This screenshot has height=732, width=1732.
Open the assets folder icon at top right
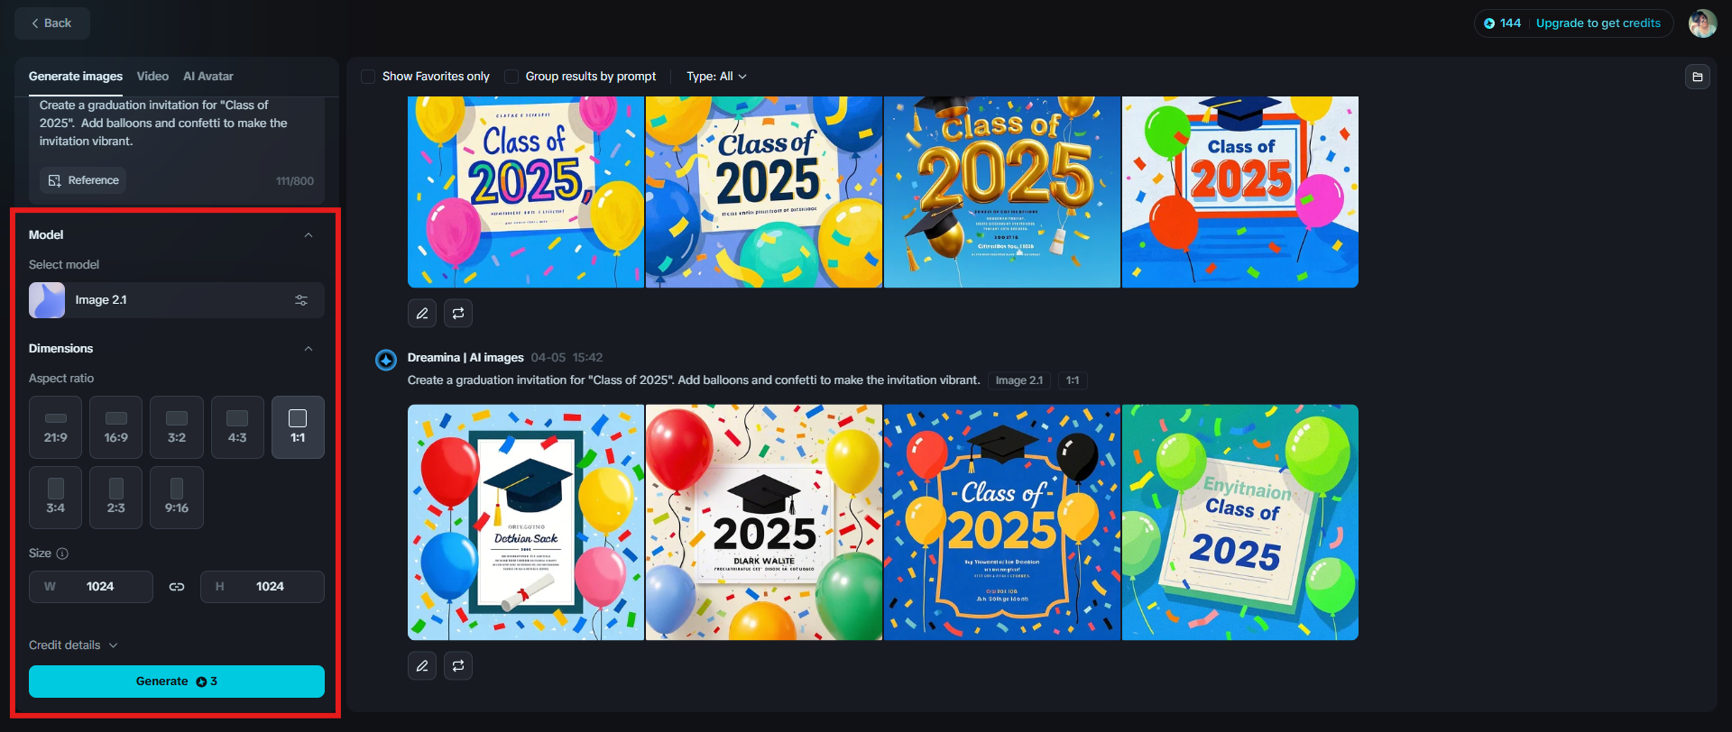1698,77
